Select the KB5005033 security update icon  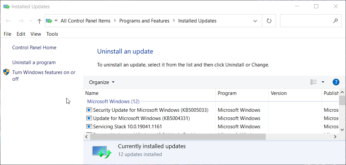point(89,110)
